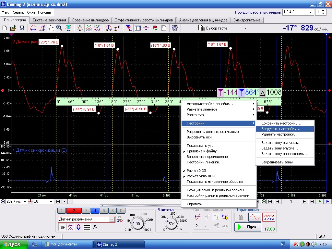Viewport: 332px width, 249px height.
Task: Click the stacked waveforms display icon
Action: [89, 28]
